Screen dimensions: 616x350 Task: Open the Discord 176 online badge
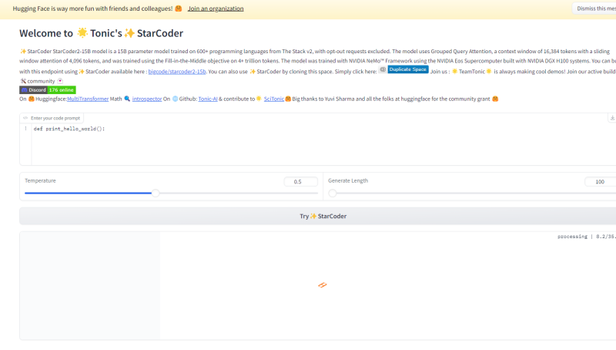point(48,90)
